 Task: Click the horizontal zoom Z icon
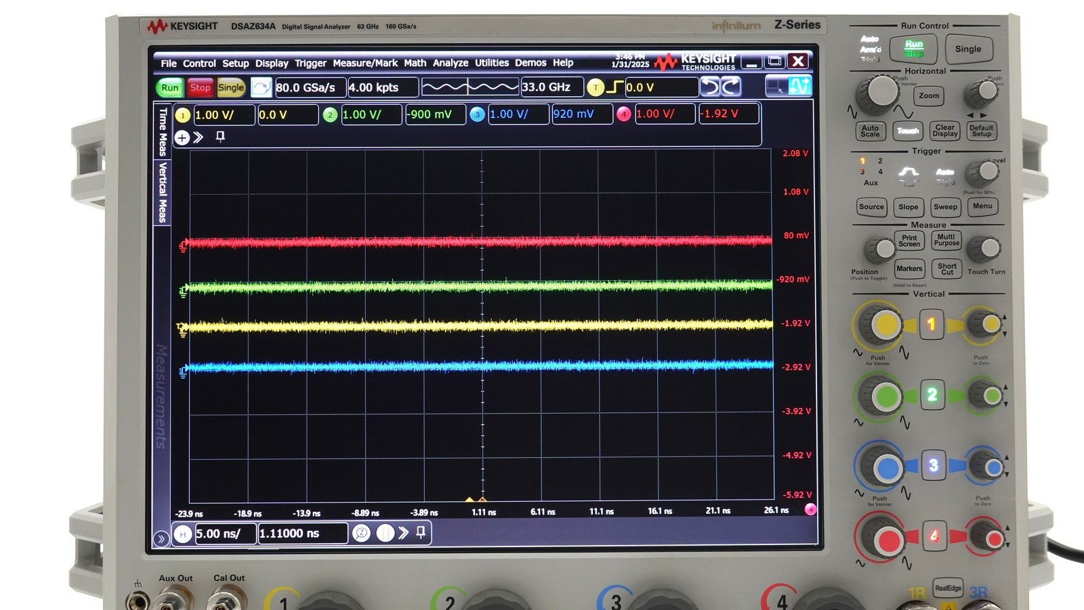click(x=361, y=533)
